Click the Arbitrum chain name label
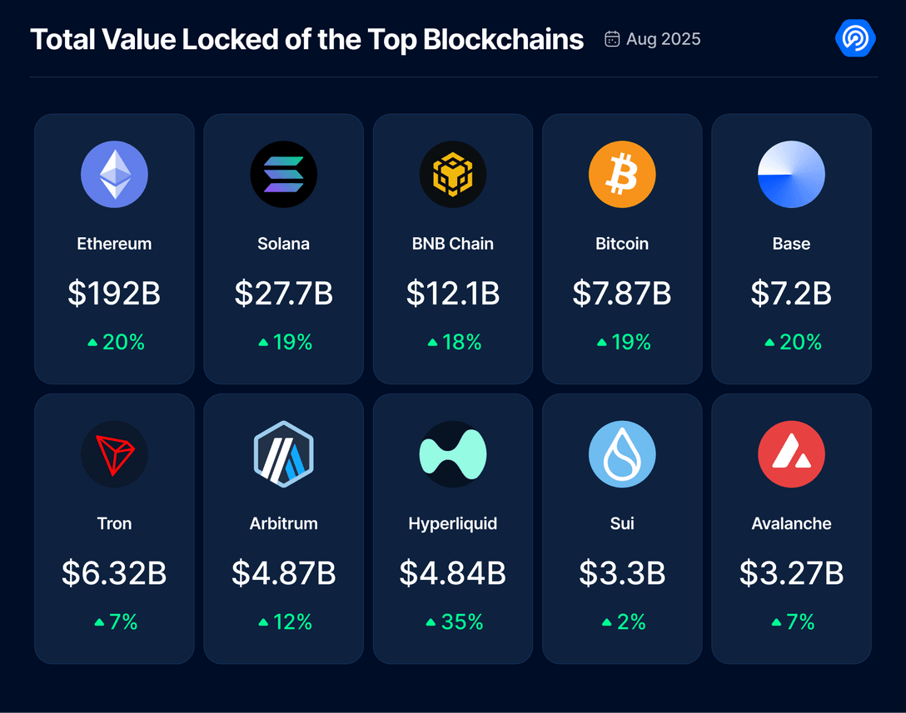Screen dimensions: 906x713 click(x=284, y=523)
